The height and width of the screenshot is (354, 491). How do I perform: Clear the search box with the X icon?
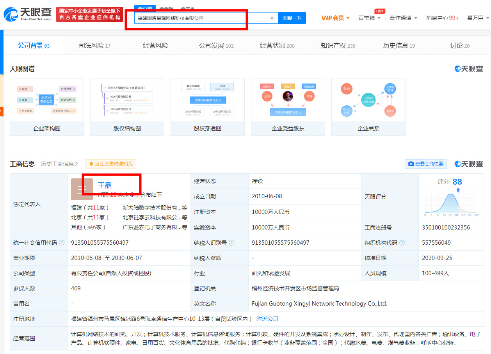point(272,18)
